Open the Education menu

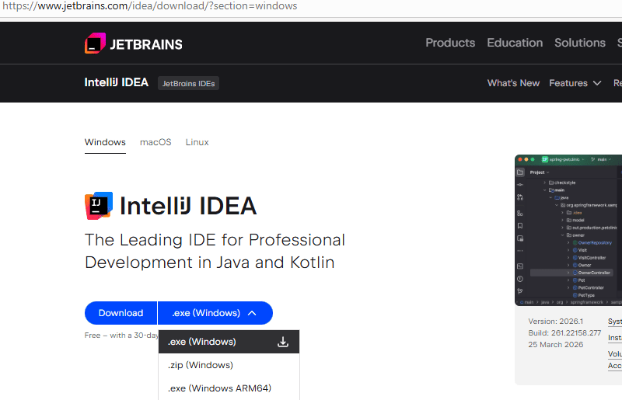pos(515,43)
